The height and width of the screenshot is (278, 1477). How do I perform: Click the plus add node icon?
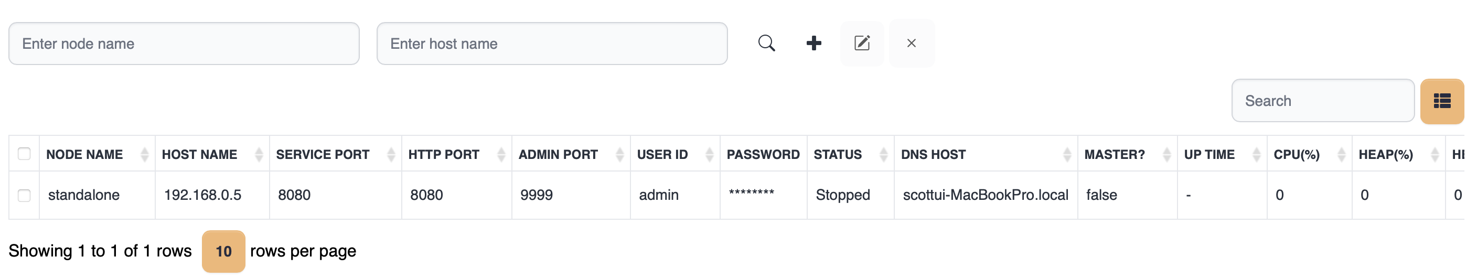point(814,44)
